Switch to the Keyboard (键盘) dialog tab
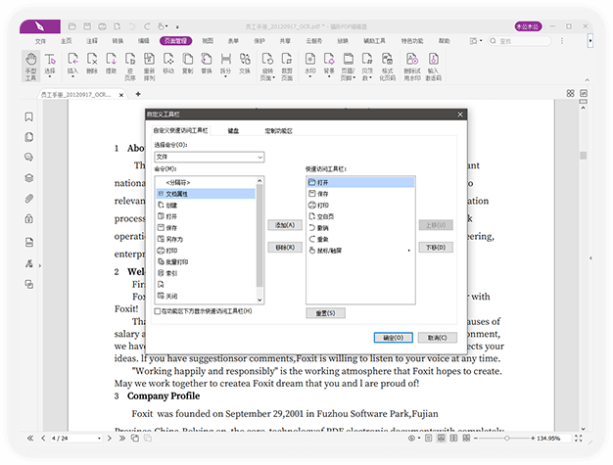The height and width of the screenshot is (465, 613). tap(233, 131)
